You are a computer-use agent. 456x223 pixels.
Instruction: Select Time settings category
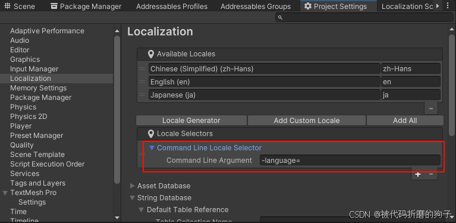[18, 212]
